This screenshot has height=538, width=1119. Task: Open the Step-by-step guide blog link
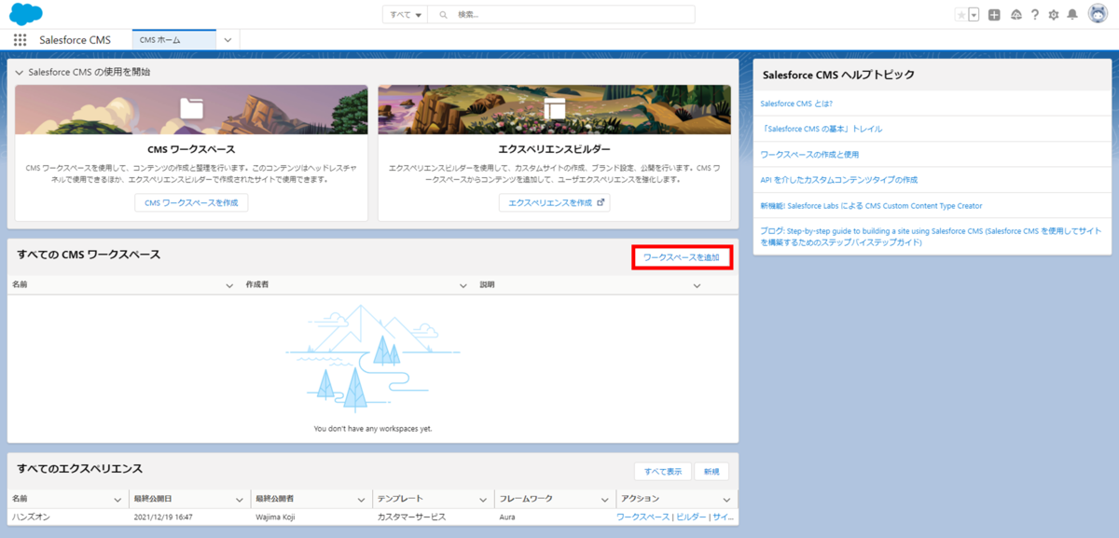[x=931, y=236]
